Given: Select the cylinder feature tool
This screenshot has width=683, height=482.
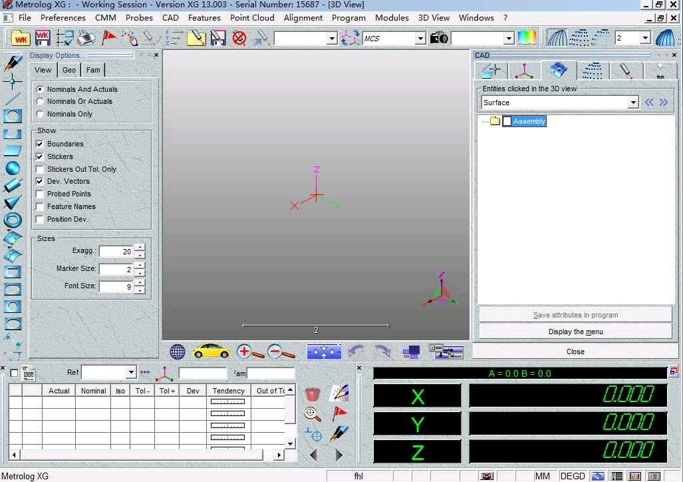Looking at the screenshot, I should [x=12, y=185].
